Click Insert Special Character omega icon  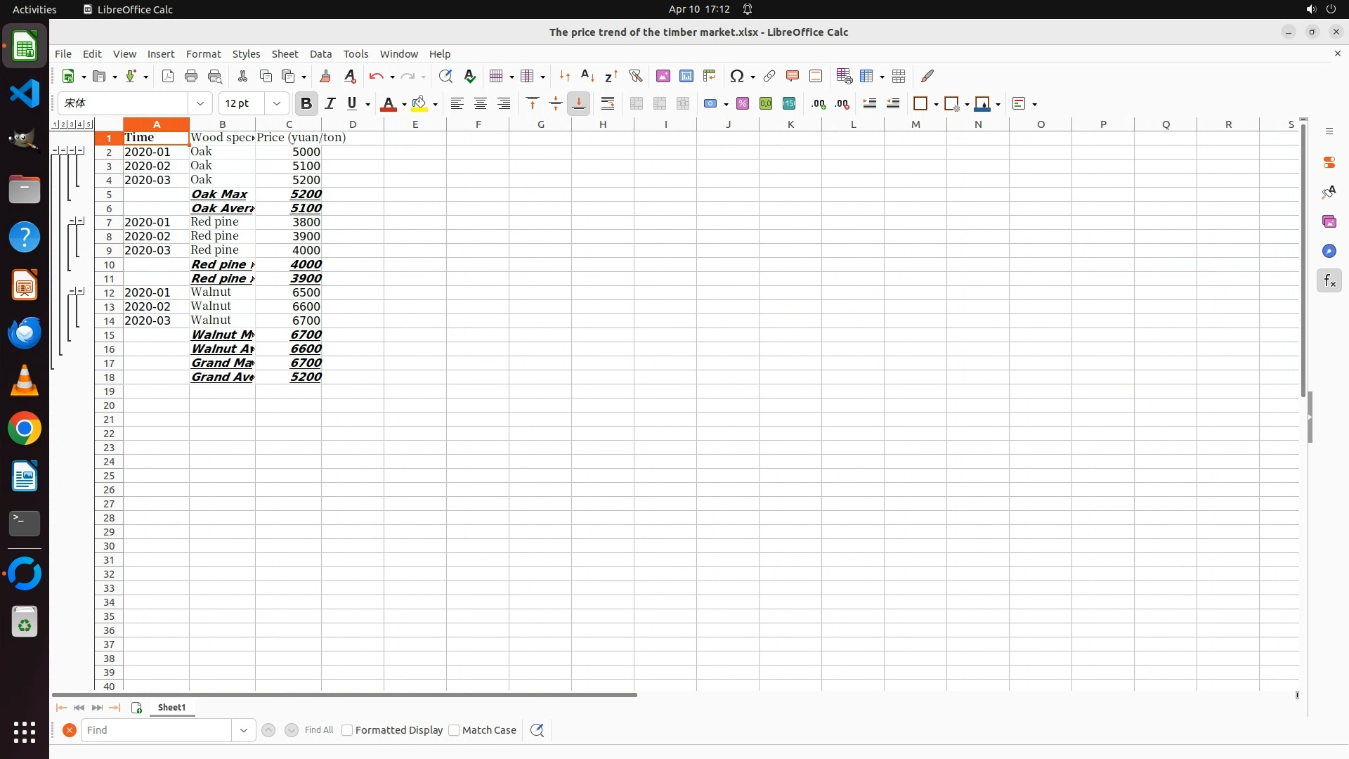click(x=736, y=76)
